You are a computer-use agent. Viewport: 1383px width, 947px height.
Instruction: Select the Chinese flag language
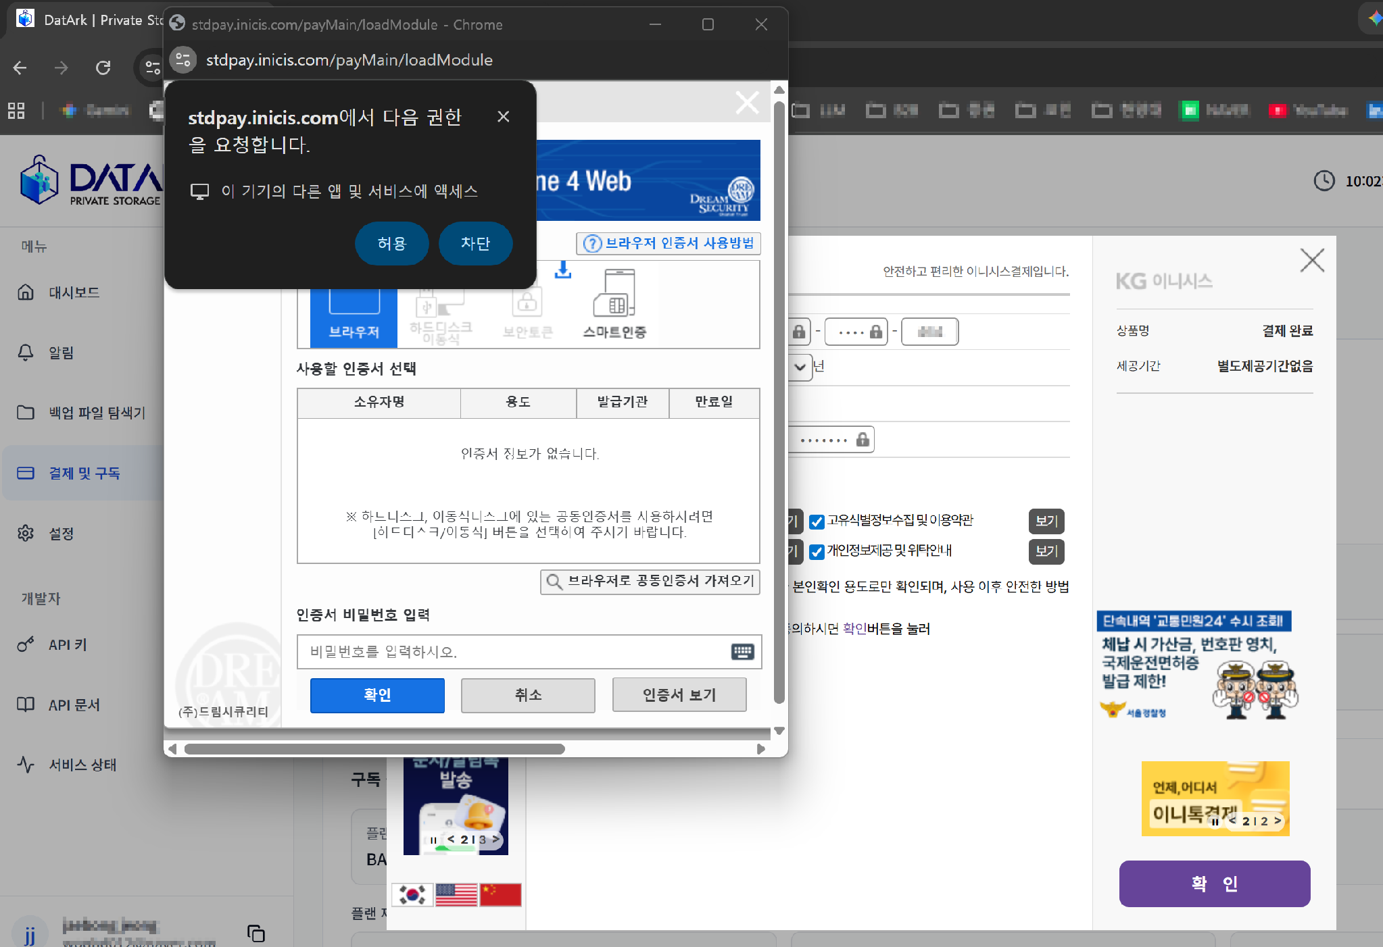click(500, 895)
